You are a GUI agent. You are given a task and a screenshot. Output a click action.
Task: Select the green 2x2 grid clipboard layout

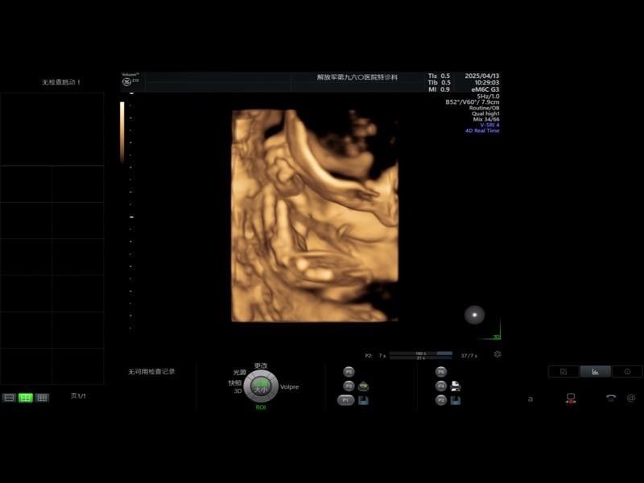(x=26, y=398)
